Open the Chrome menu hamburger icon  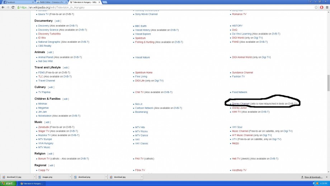327,8
